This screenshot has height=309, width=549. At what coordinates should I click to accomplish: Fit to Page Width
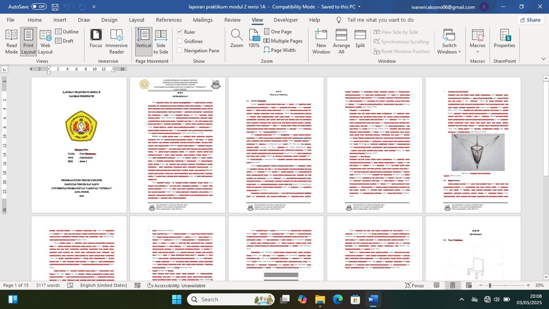[280, 50]
